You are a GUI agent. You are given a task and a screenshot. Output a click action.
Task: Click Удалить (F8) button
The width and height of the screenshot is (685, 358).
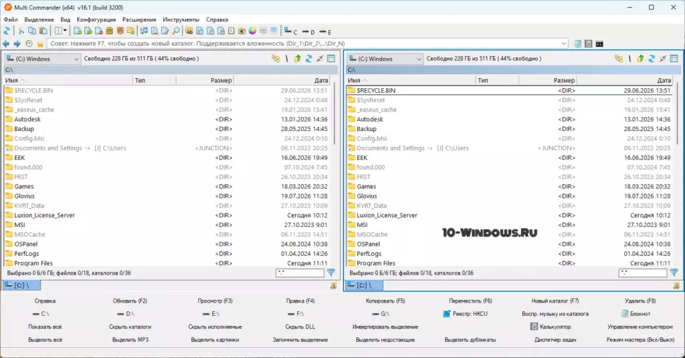640,301
